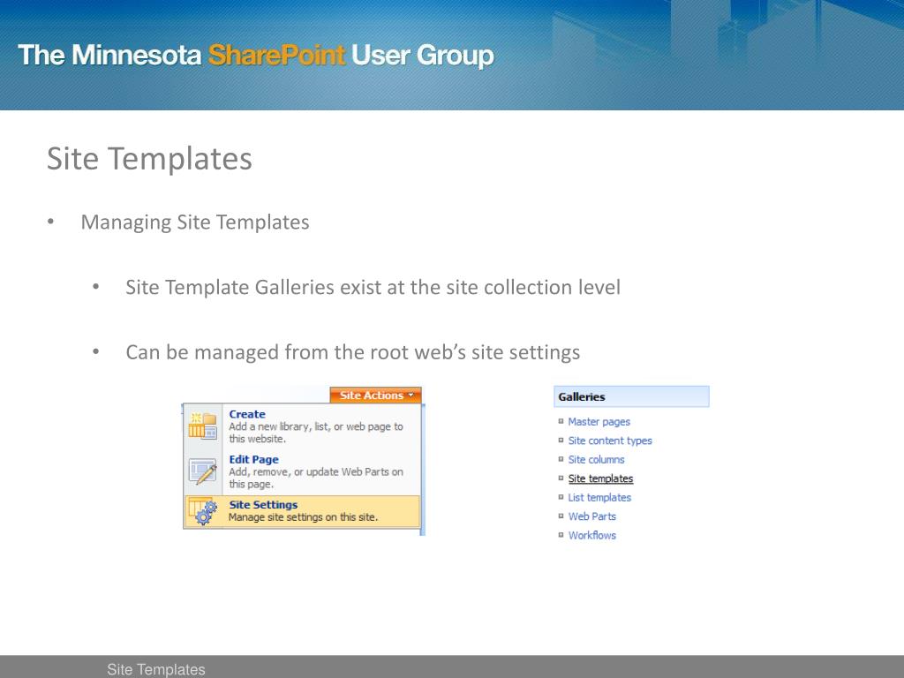Screen dimensions: 904x678
Task: Open the Web Parts gallery link
Action: [x=592, y=516]
